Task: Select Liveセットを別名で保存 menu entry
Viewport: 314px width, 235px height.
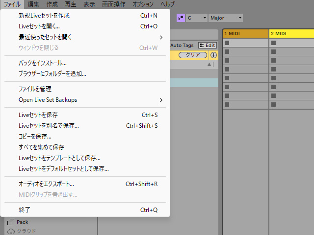Action: [49, 126]
